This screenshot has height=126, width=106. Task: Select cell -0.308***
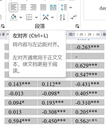pos(54,112)
